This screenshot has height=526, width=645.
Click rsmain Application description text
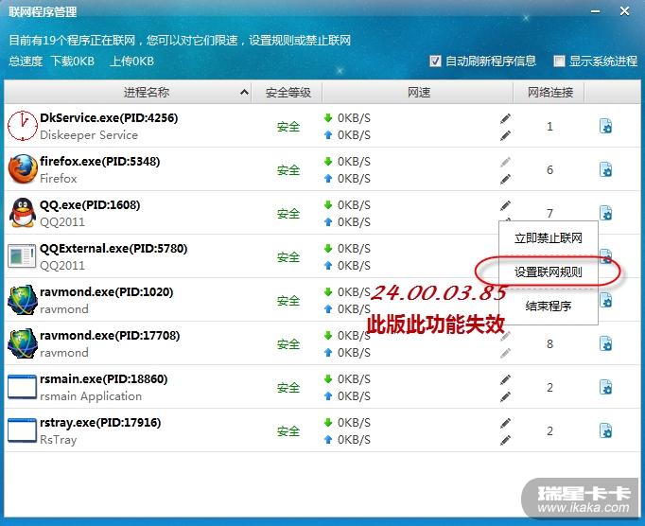point(91,396)
